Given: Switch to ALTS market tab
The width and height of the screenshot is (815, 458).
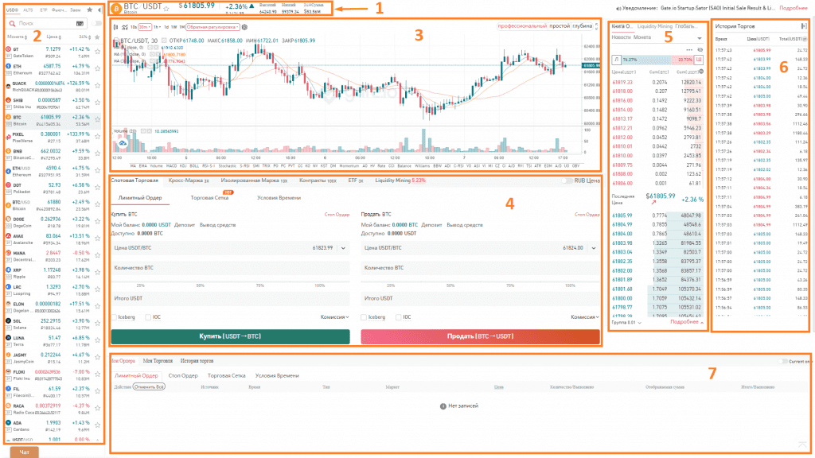Looking at the screenshot, I should pos(28,10).
